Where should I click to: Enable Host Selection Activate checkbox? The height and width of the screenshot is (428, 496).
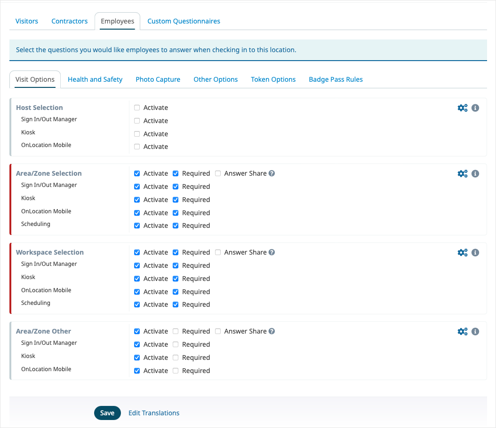pos(137,108)
